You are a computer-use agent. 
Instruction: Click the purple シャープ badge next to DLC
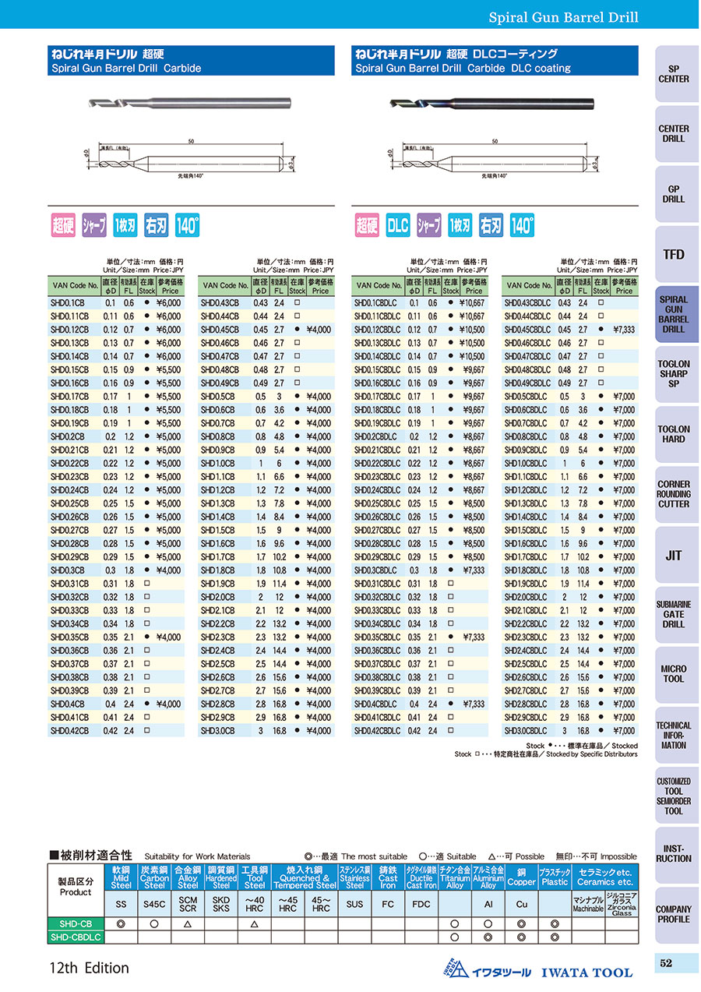(x=429, y=227)
